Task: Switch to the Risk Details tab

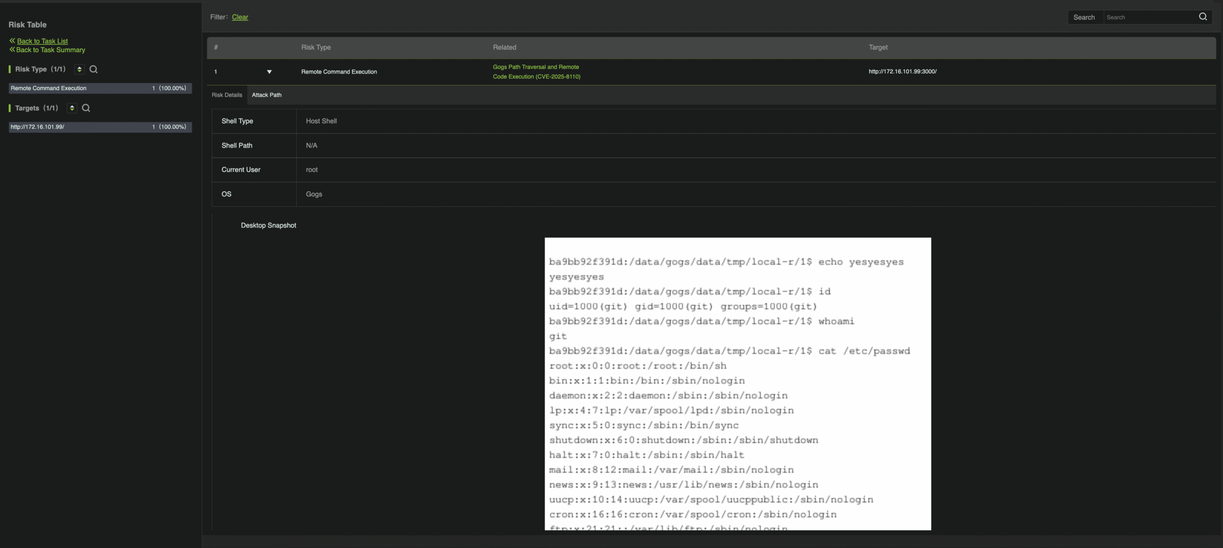Action: [x=226, y=95]
